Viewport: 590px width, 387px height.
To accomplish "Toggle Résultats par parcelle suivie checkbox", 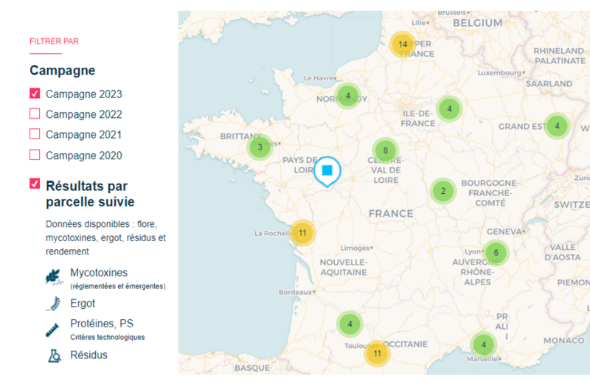I will [35, 184].
